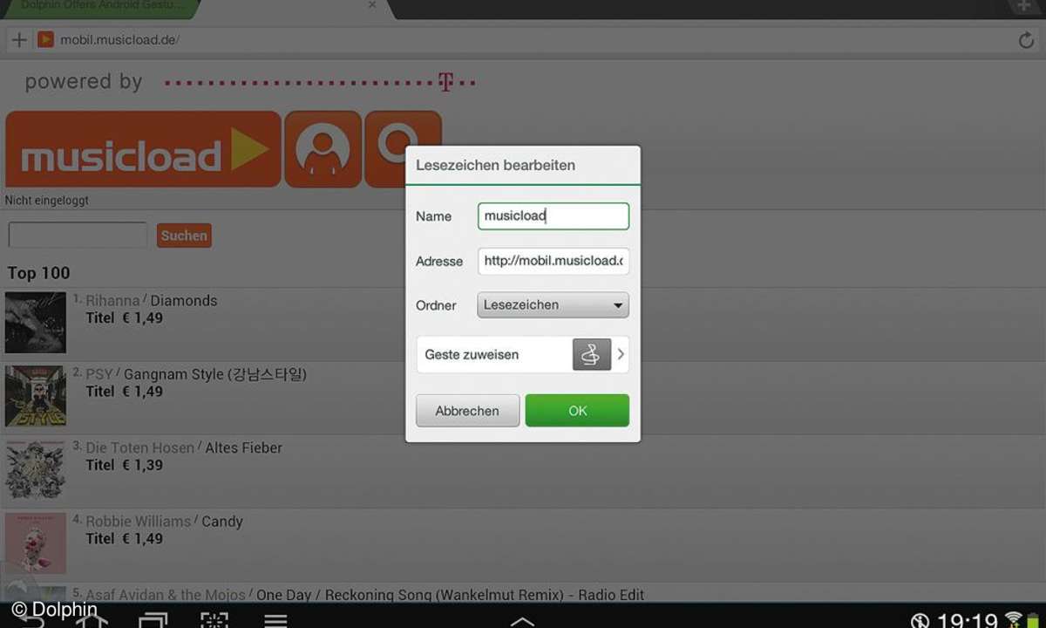Image resolution: width=1046 pixels, height=628 pixels.
Task: Reload the page using refresh icon
Action: [1026, 40]
